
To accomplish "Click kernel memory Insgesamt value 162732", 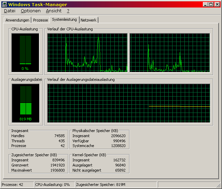I will coord(119,160).
